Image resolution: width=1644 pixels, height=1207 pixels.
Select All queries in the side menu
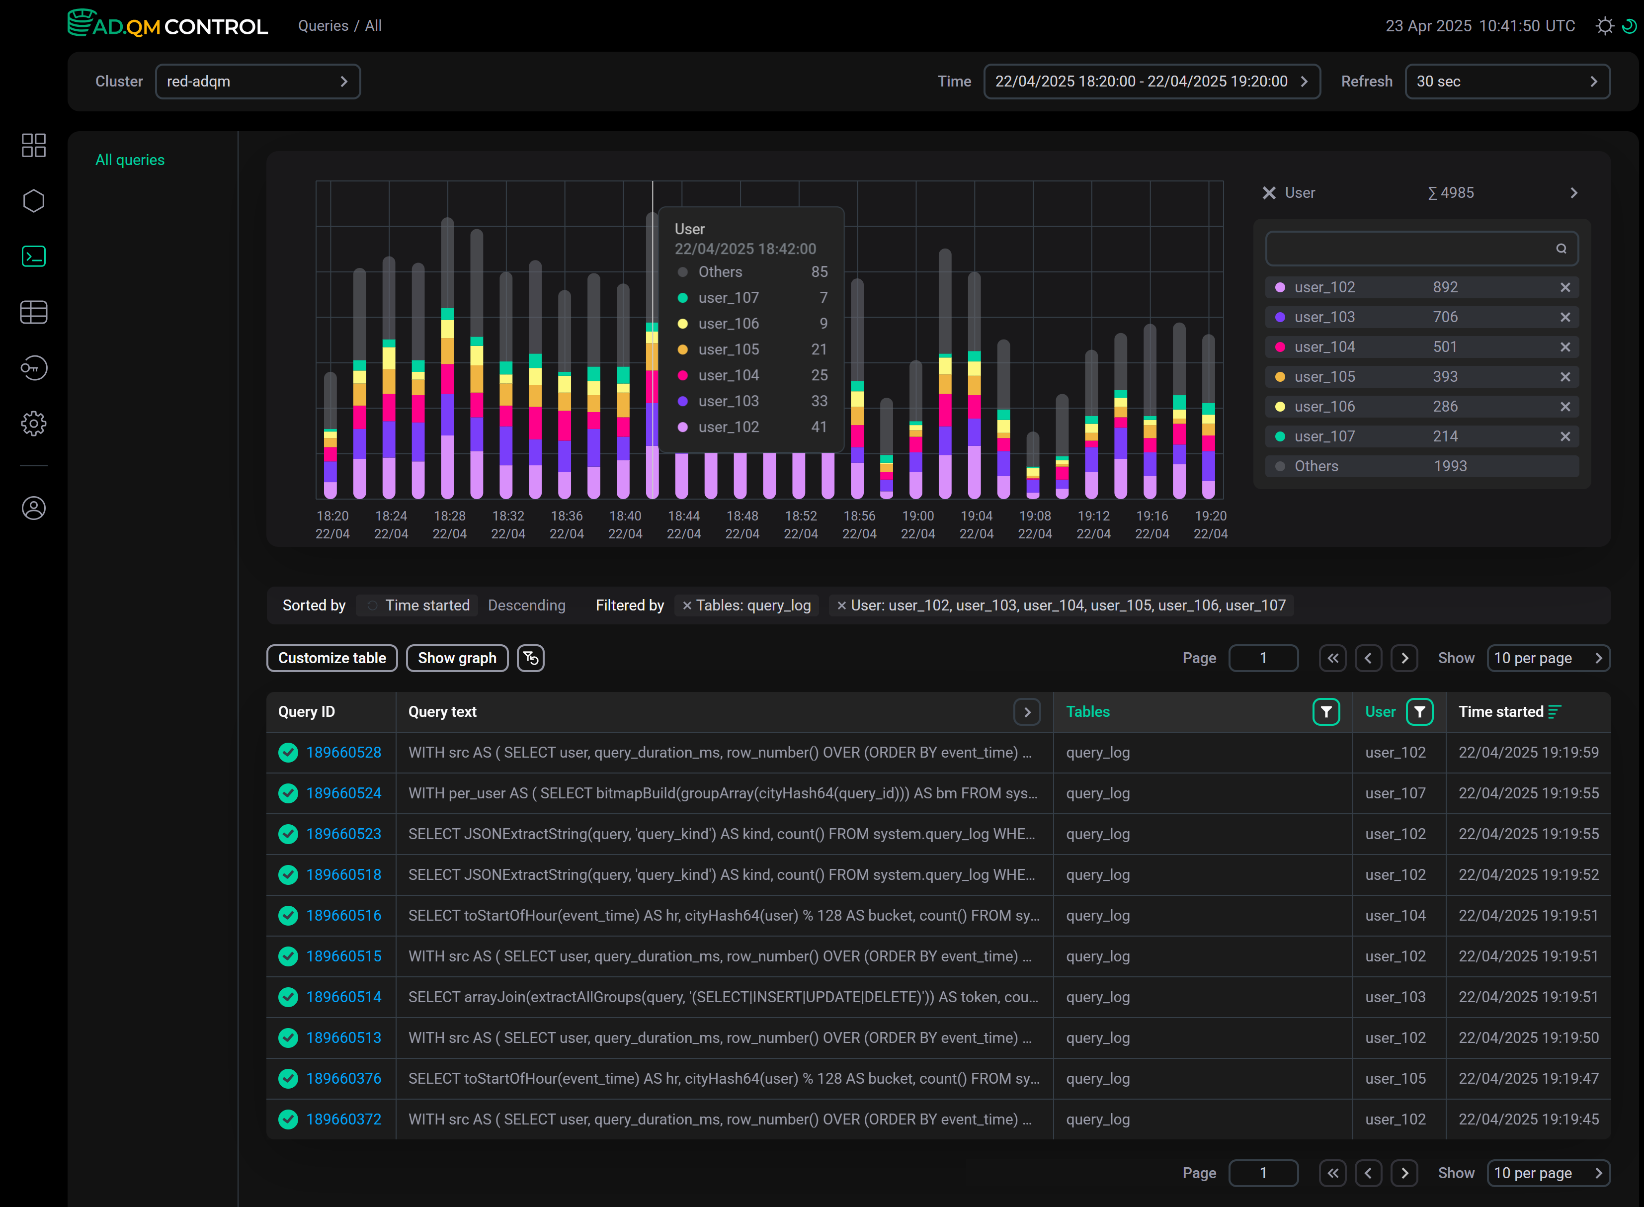(x=130, y=160)
